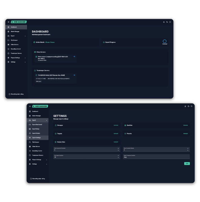
Task: Click the Export History clock icon
Action: [30, 133]
